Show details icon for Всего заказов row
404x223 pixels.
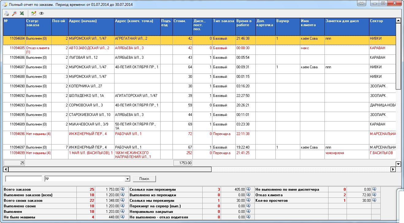pos(122,189)
